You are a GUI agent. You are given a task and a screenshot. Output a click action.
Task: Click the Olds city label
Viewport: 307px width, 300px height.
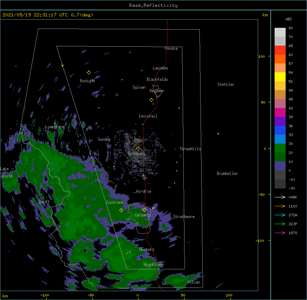pos(139,140)
